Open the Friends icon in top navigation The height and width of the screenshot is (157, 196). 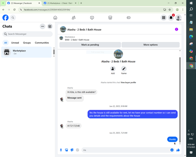tap(74, 18)
